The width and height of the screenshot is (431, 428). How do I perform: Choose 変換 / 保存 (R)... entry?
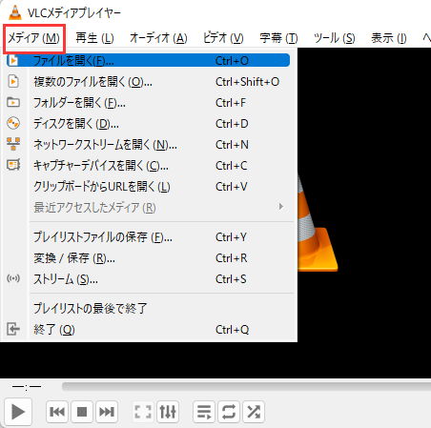[148, 258]
